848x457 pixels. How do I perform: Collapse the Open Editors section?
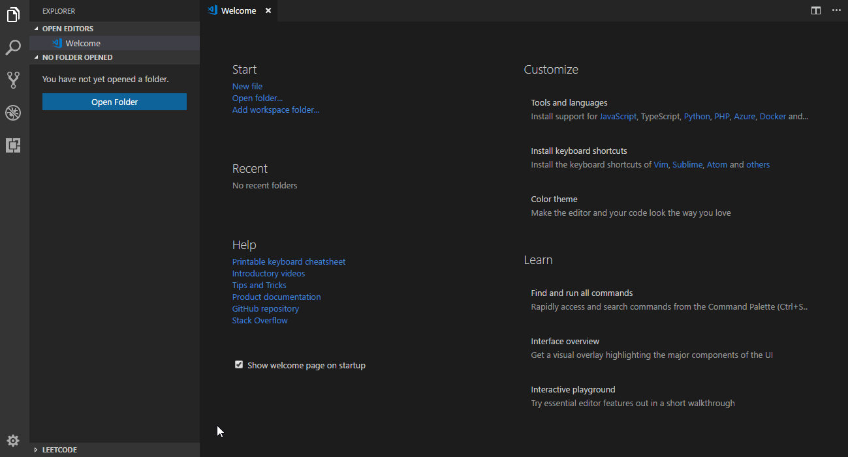click(x=68, y=29)
